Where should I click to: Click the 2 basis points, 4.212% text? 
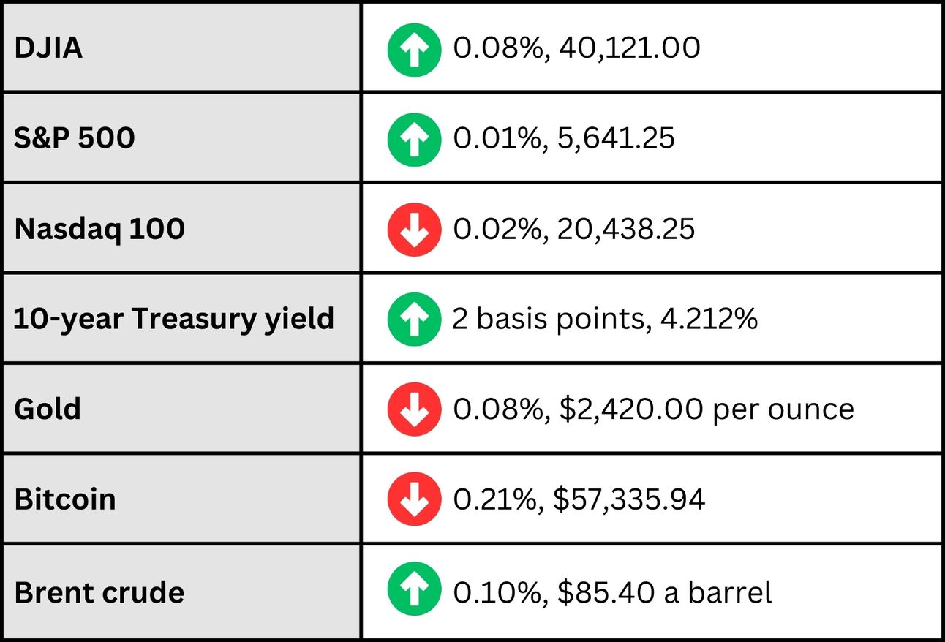(605, 320)
